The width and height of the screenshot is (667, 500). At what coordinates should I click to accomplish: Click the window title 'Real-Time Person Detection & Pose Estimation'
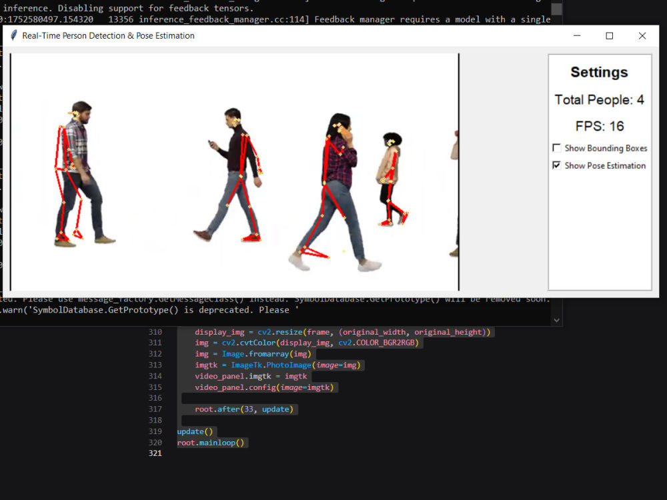tap(109, 36)
